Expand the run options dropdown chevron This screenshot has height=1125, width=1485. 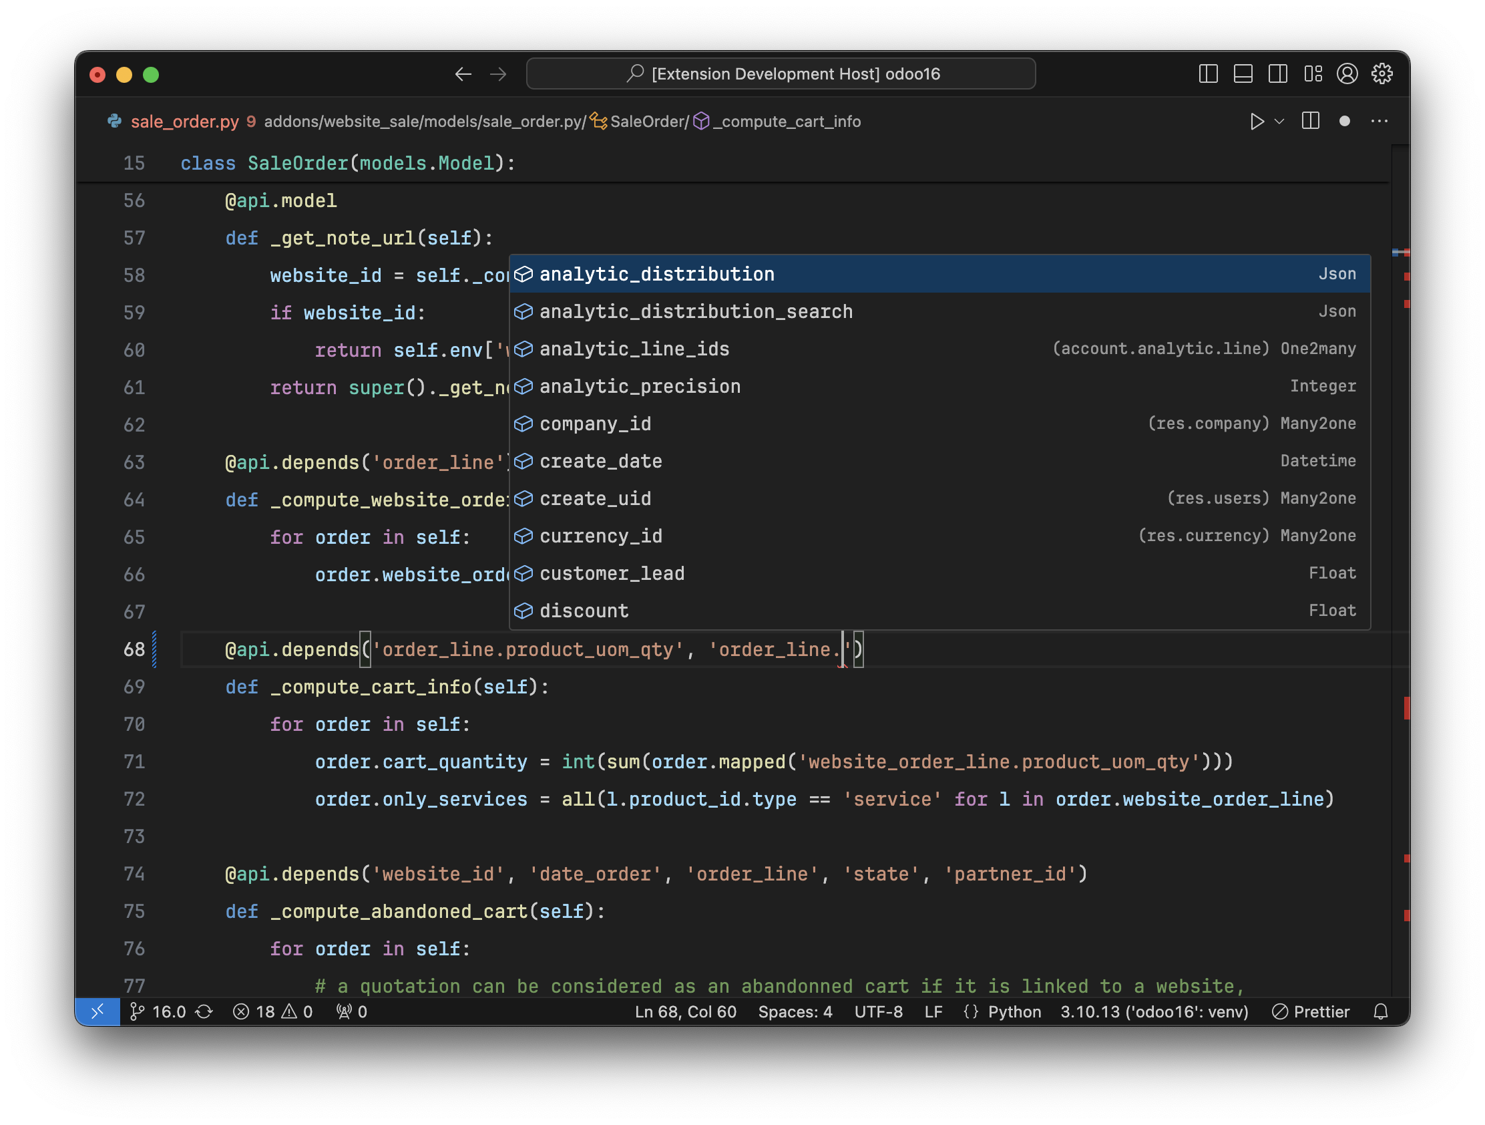pyautogui.click(x=1279, y=122)
